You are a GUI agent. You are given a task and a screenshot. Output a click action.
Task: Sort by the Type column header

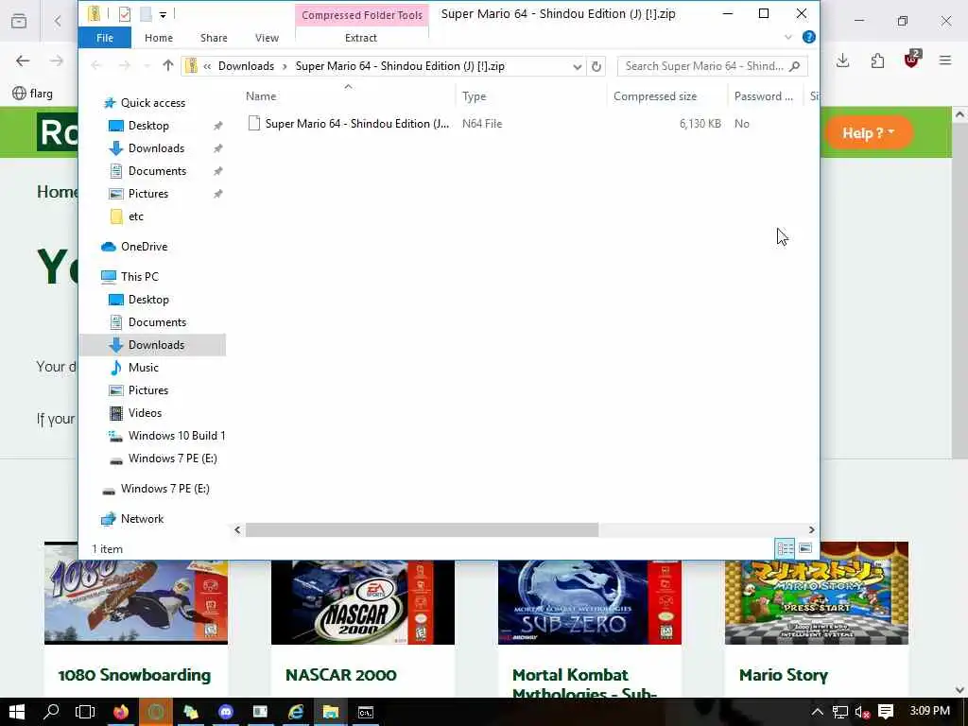(475, 96)
